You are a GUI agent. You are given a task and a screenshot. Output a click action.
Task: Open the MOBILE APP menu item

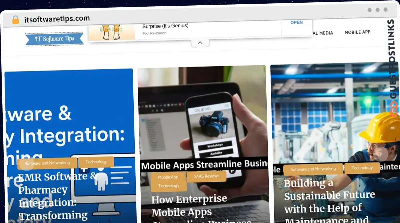357,32
